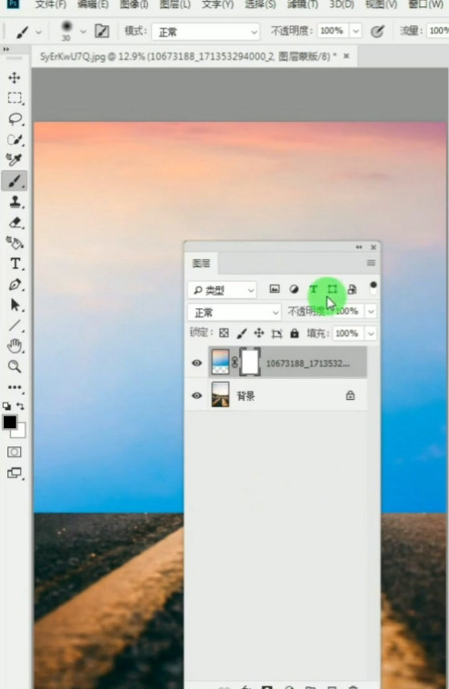Select the Lasso tool

[x=15, y=119]
